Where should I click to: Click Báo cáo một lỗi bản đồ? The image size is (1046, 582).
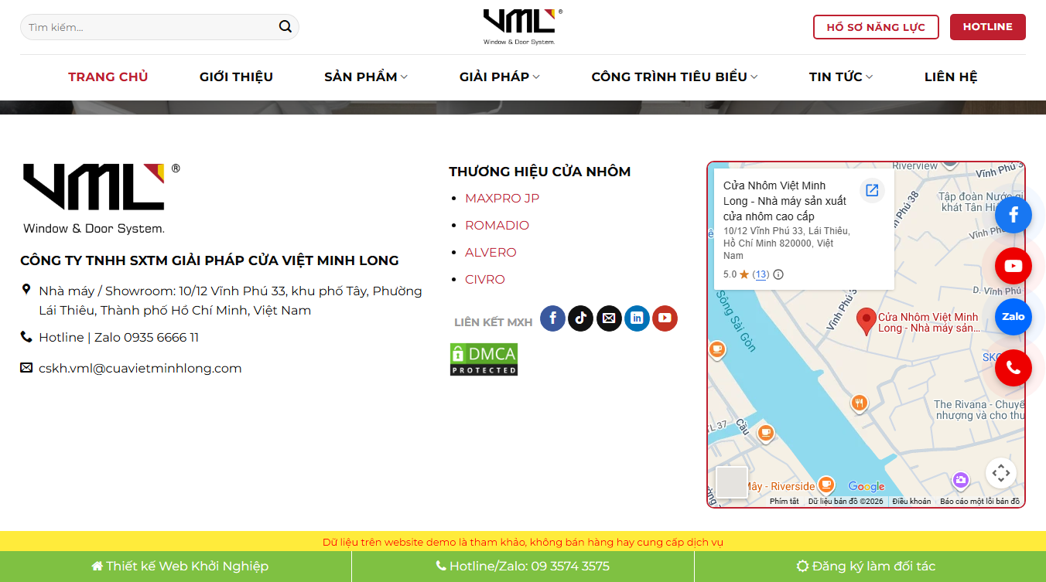click(979, 502)
